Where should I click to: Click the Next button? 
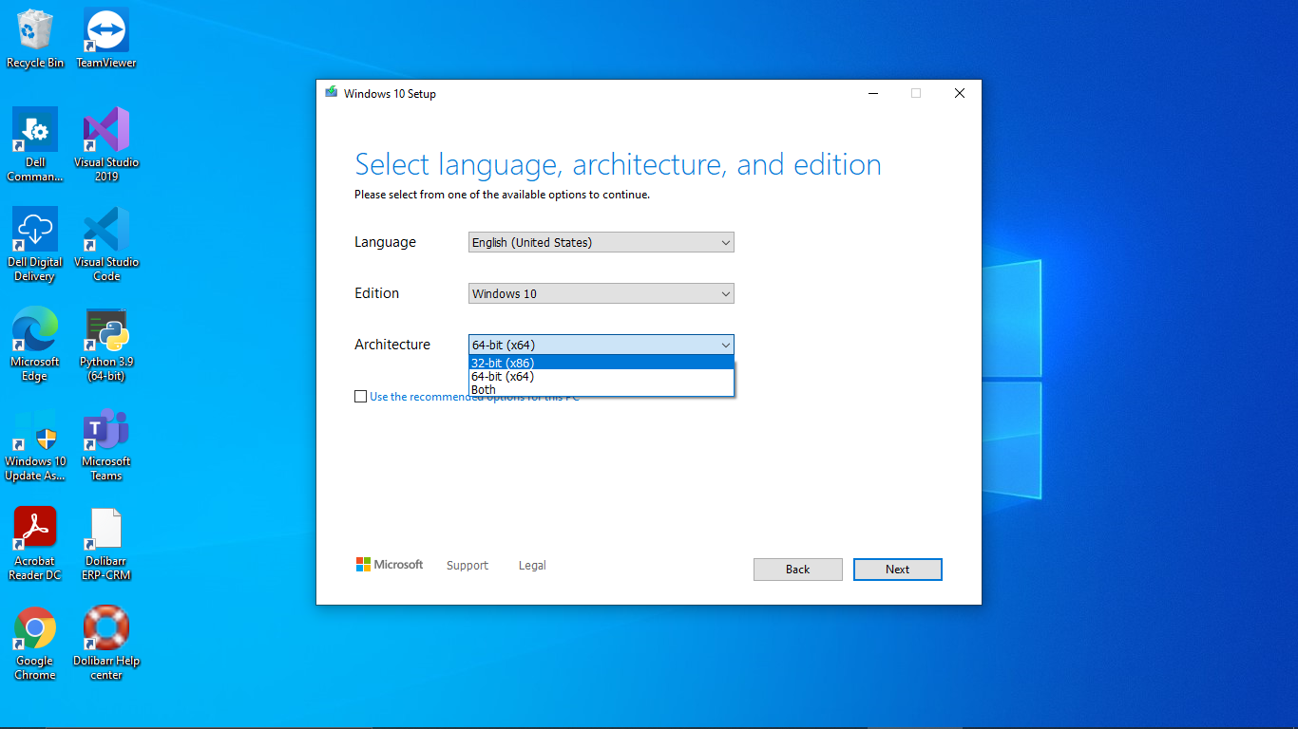[897, 569]
